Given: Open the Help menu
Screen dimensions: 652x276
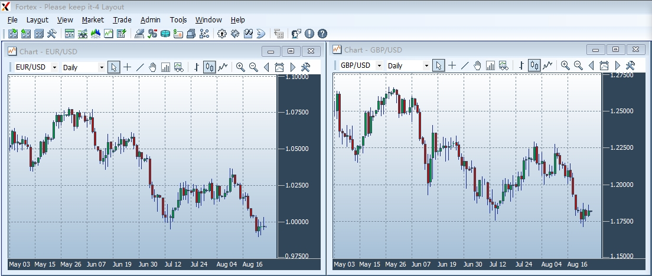Looking at the screenshot, I should (238, 20).
